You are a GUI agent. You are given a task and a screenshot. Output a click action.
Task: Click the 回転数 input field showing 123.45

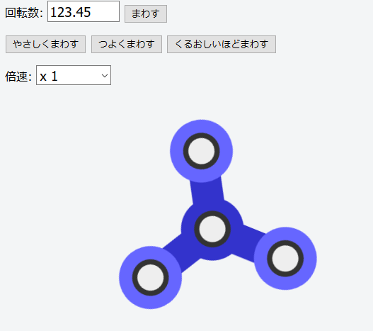[x=84, y=11]
